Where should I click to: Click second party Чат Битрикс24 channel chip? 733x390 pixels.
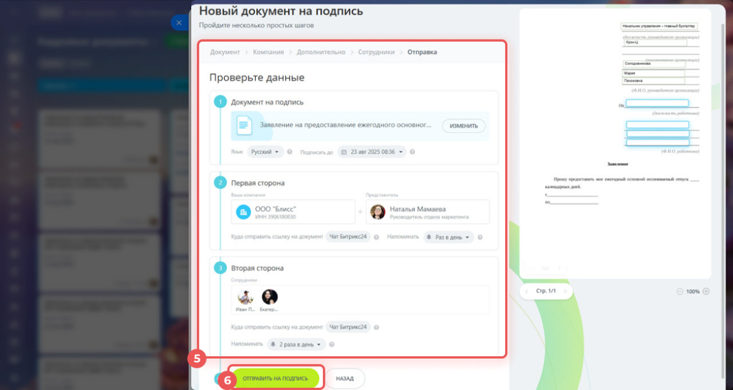coord(348,328)
